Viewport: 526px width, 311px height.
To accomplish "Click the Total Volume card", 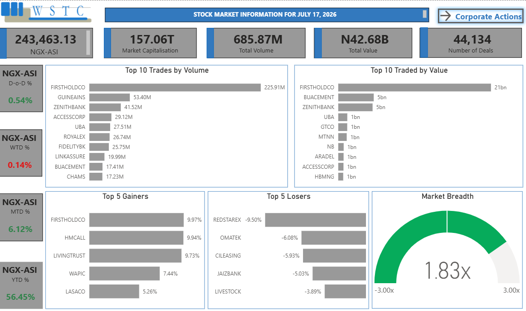I will (256, 43).
